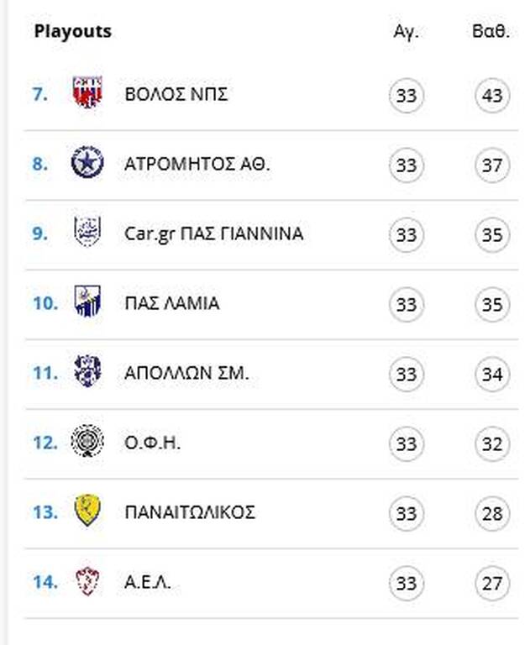Image resolution: width=525 pixels, height=645 pixels.
Task: Open the ΑΤΡΟΜΗΤΟΣ ΑΘ. team link
Action: (197, 164)
